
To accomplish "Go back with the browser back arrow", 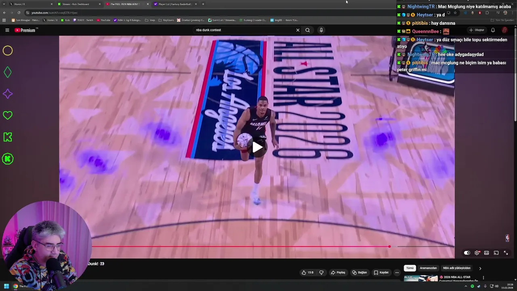I will pyautogui.click(x=4, y=13).
